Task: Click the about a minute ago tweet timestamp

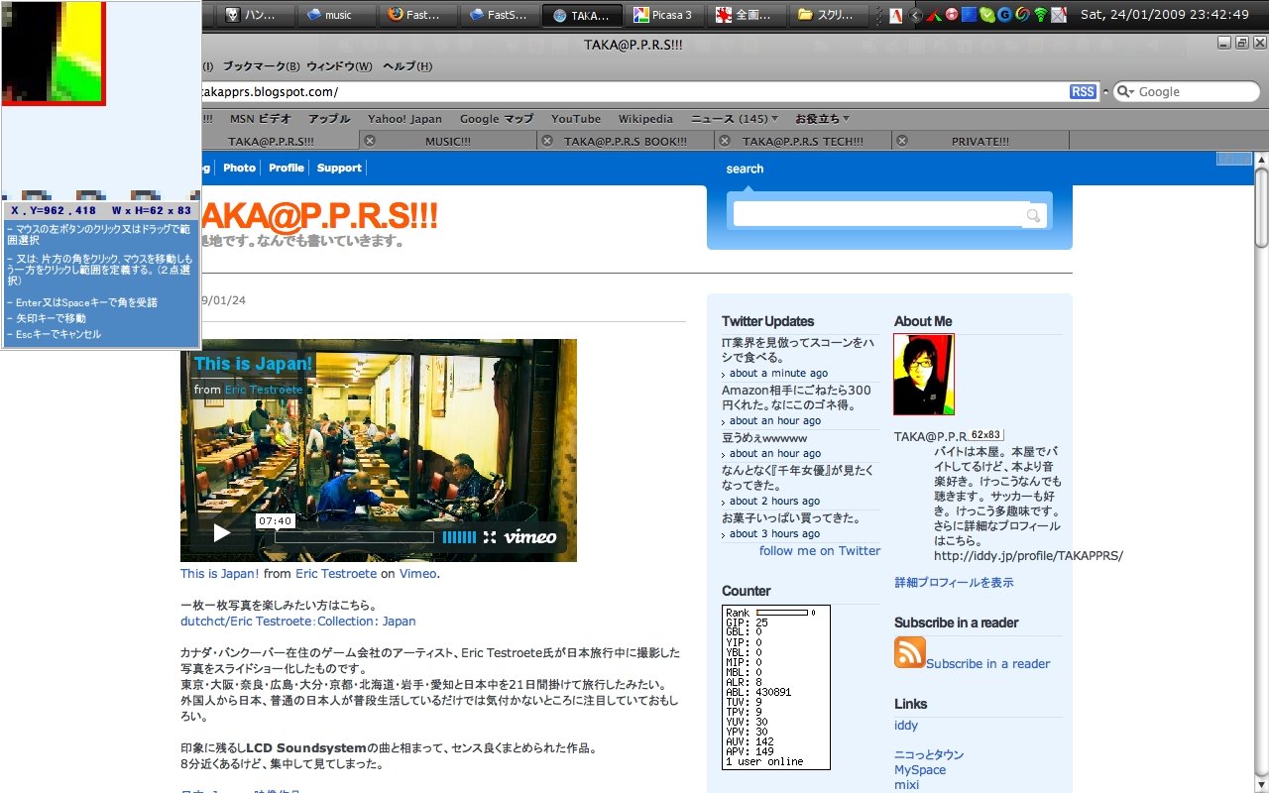Action: coord(778,373)
